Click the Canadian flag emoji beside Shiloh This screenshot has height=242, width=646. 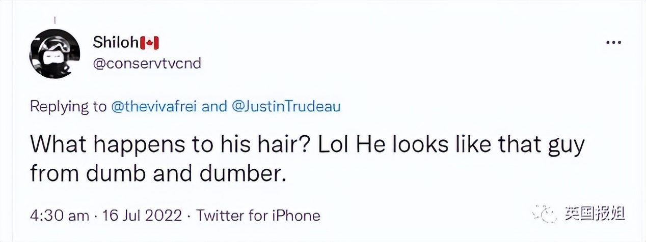click(x=150, y=44)
